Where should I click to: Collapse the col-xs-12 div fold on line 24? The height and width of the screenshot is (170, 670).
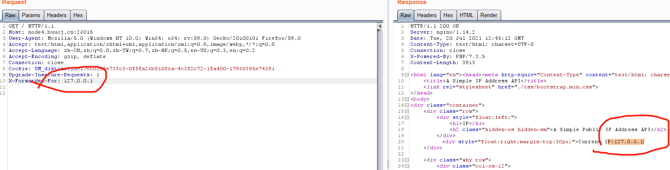coord(407,166)
